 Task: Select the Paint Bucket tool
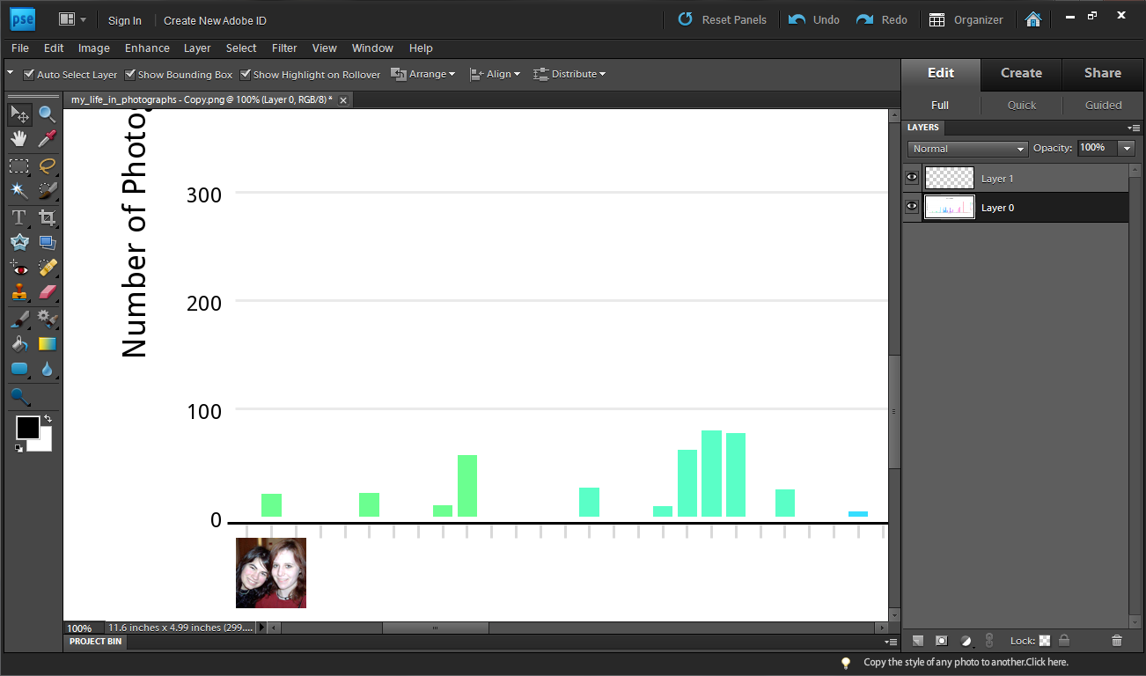click(19, 343)
